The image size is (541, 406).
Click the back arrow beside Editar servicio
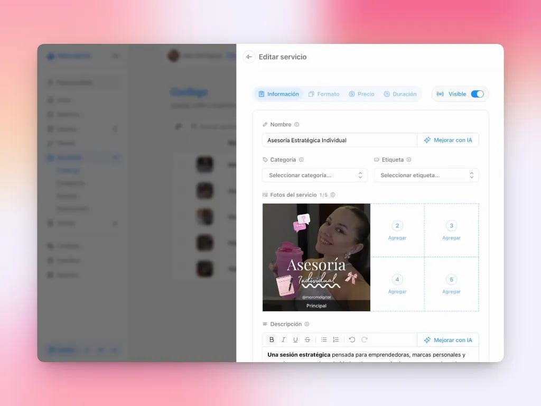click(249, 57)
